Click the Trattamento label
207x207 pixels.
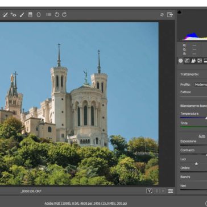(189, 74)
